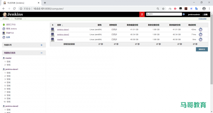Open master link in the node table
Screen dimensions: 213x113
coord(60,40)
